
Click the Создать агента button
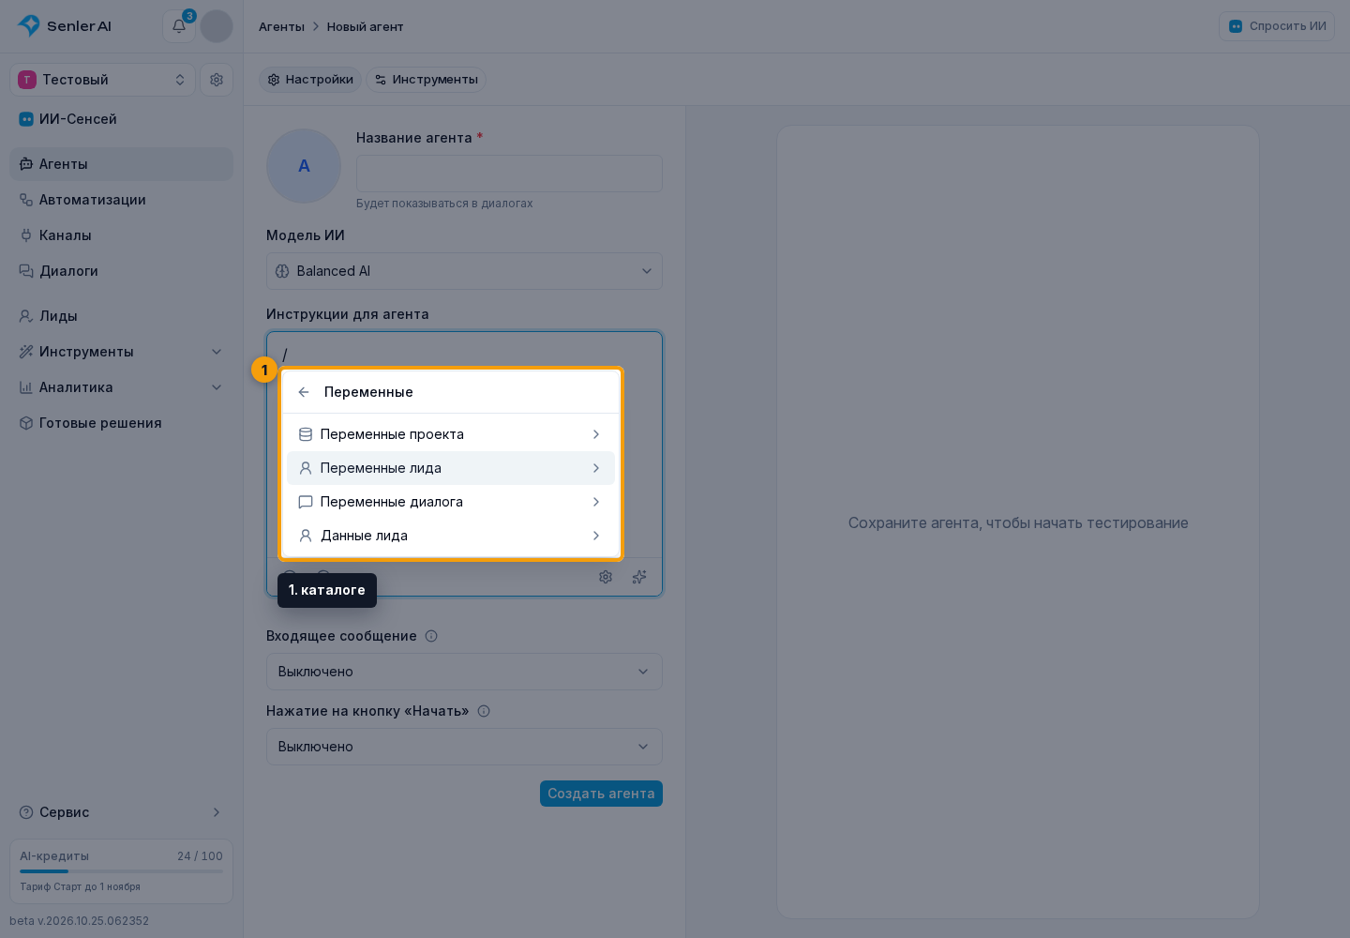[x=601, y=794]
